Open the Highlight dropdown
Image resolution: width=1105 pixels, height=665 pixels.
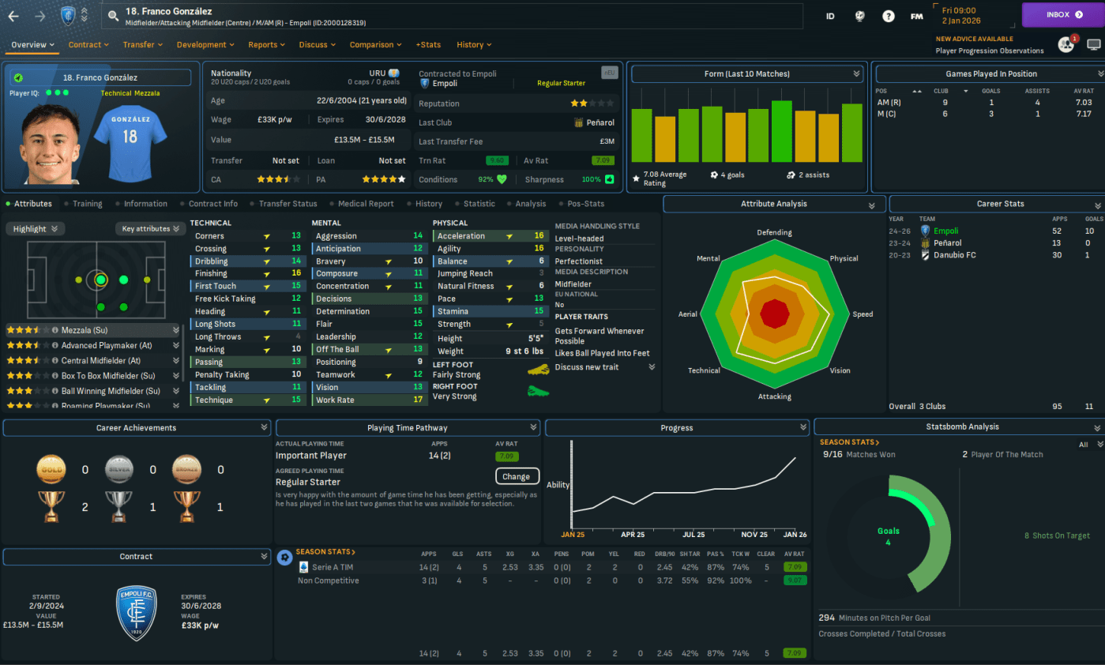36,229
